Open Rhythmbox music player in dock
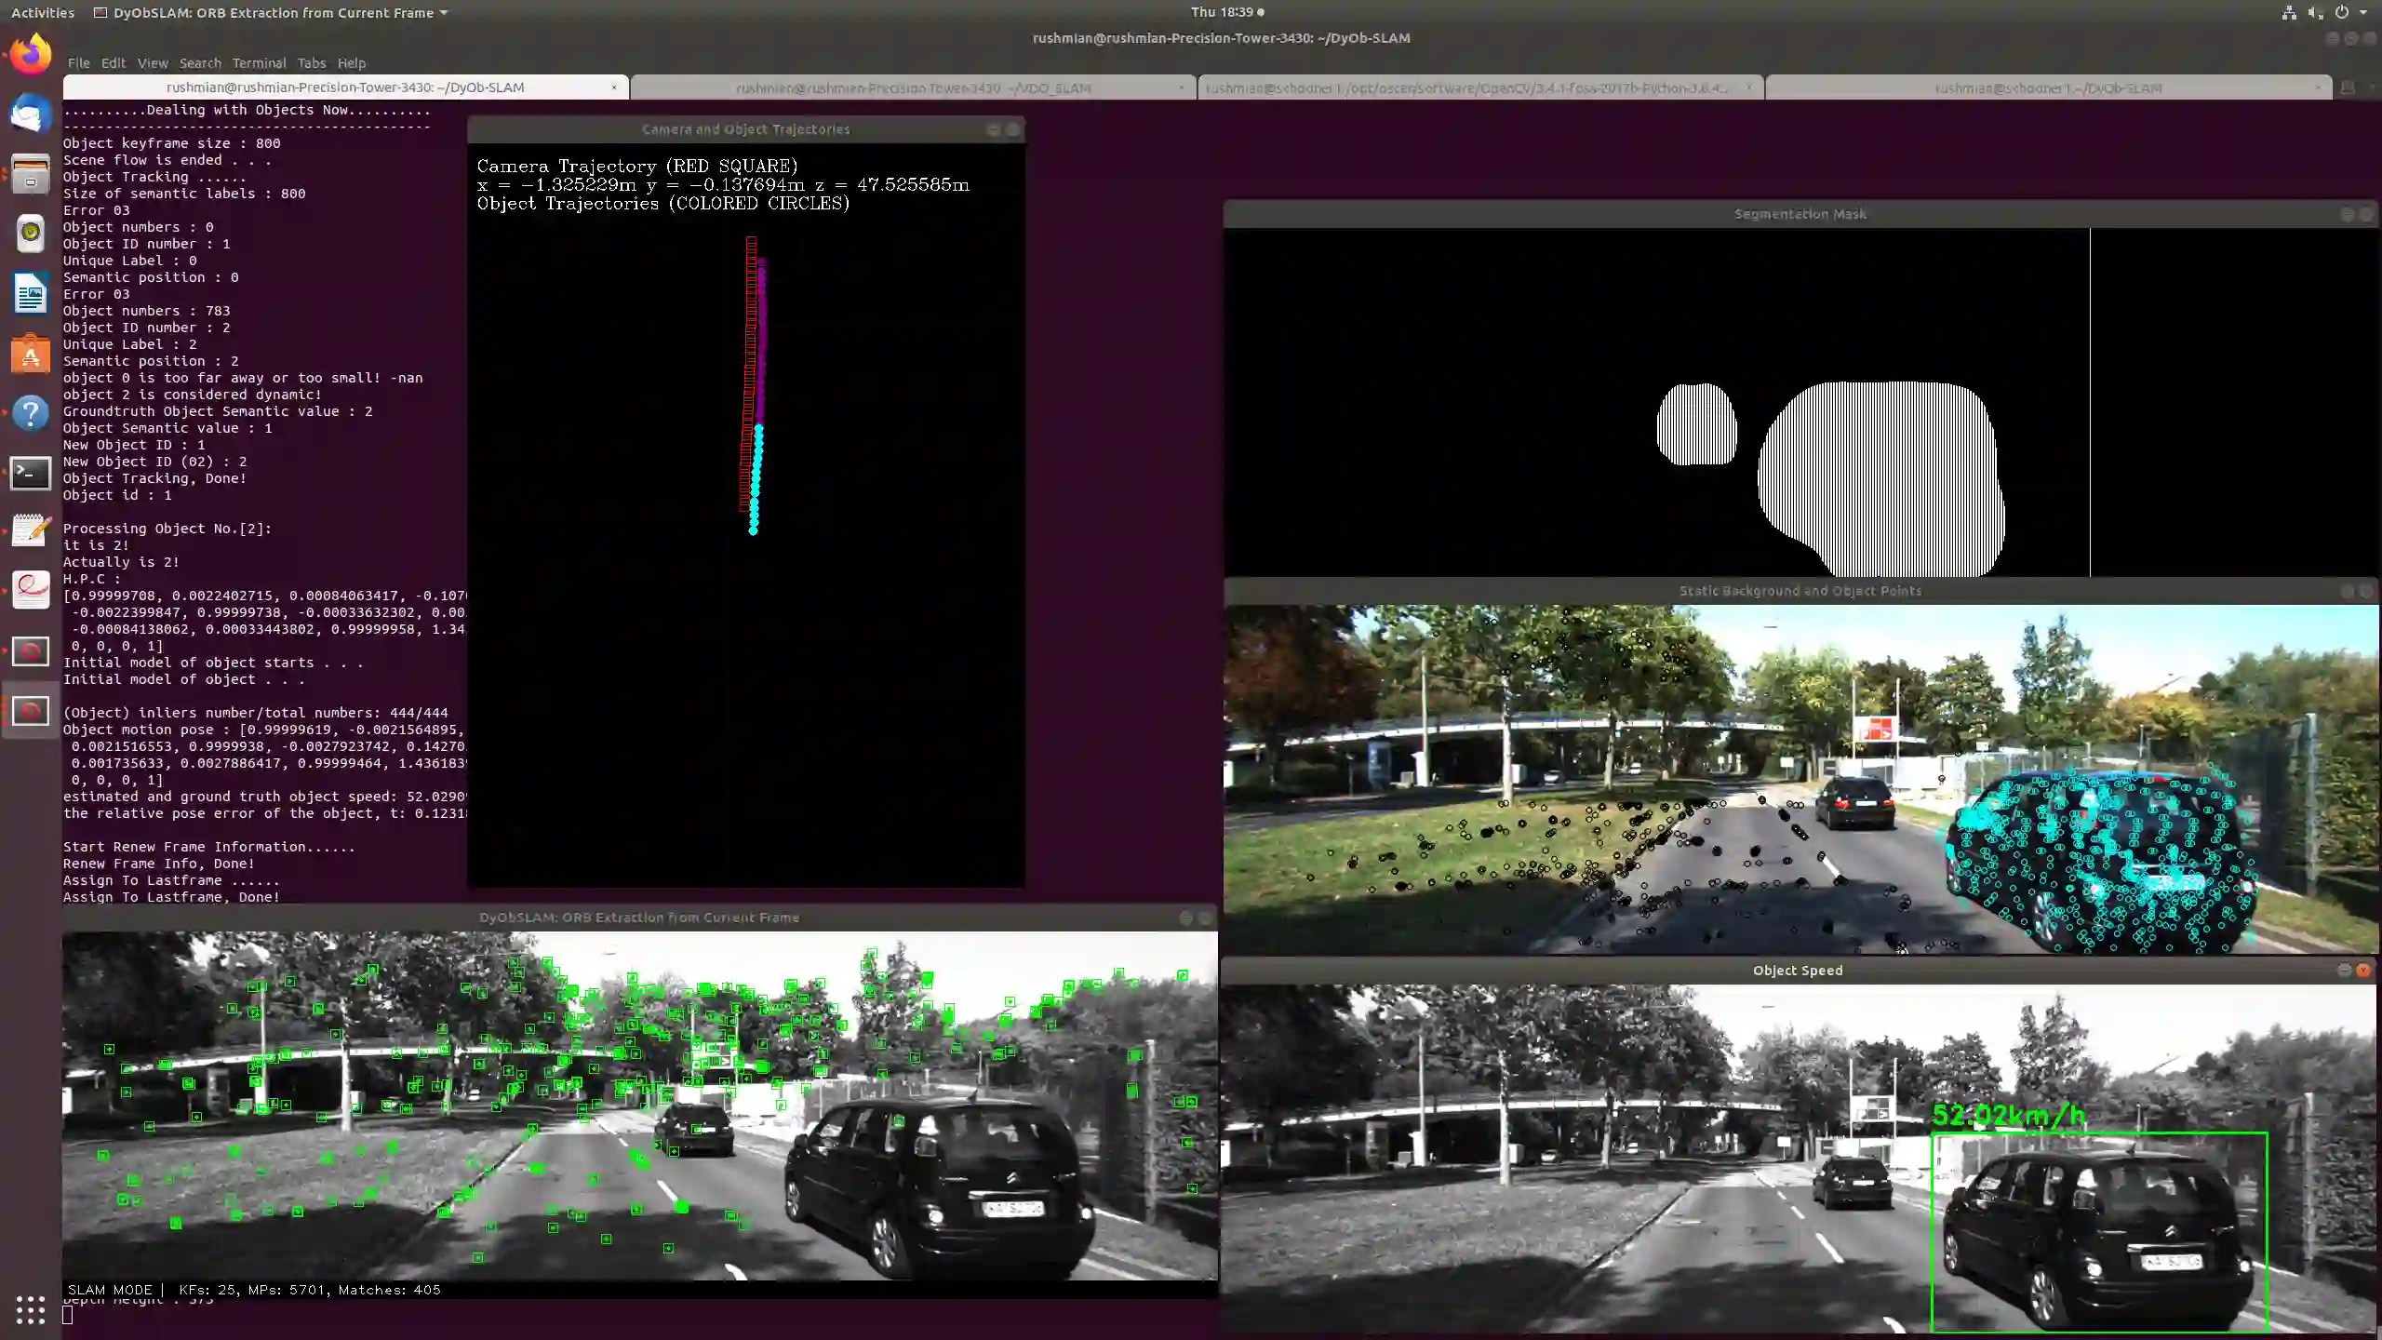The width and height of the screenshot is (2382, 1340). [x=31, y=234]
